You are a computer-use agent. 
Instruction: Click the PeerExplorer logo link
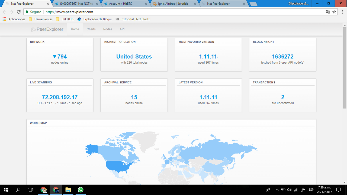click(x=47, y=29)
